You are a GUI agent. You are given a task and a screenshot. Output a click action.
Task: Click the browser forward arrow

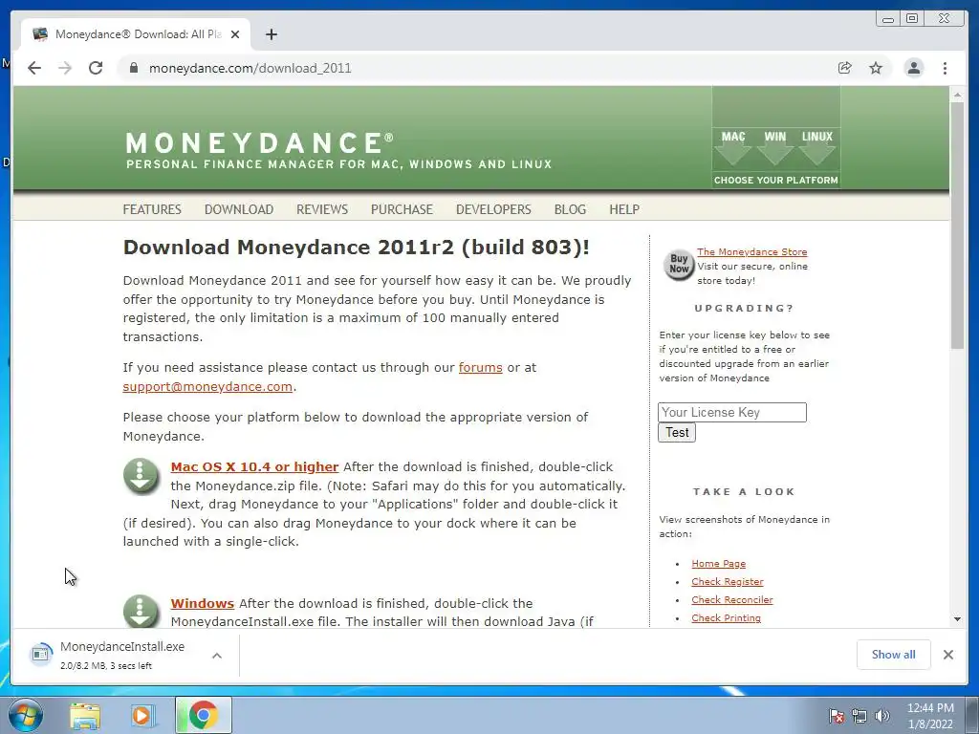point(65,68)
